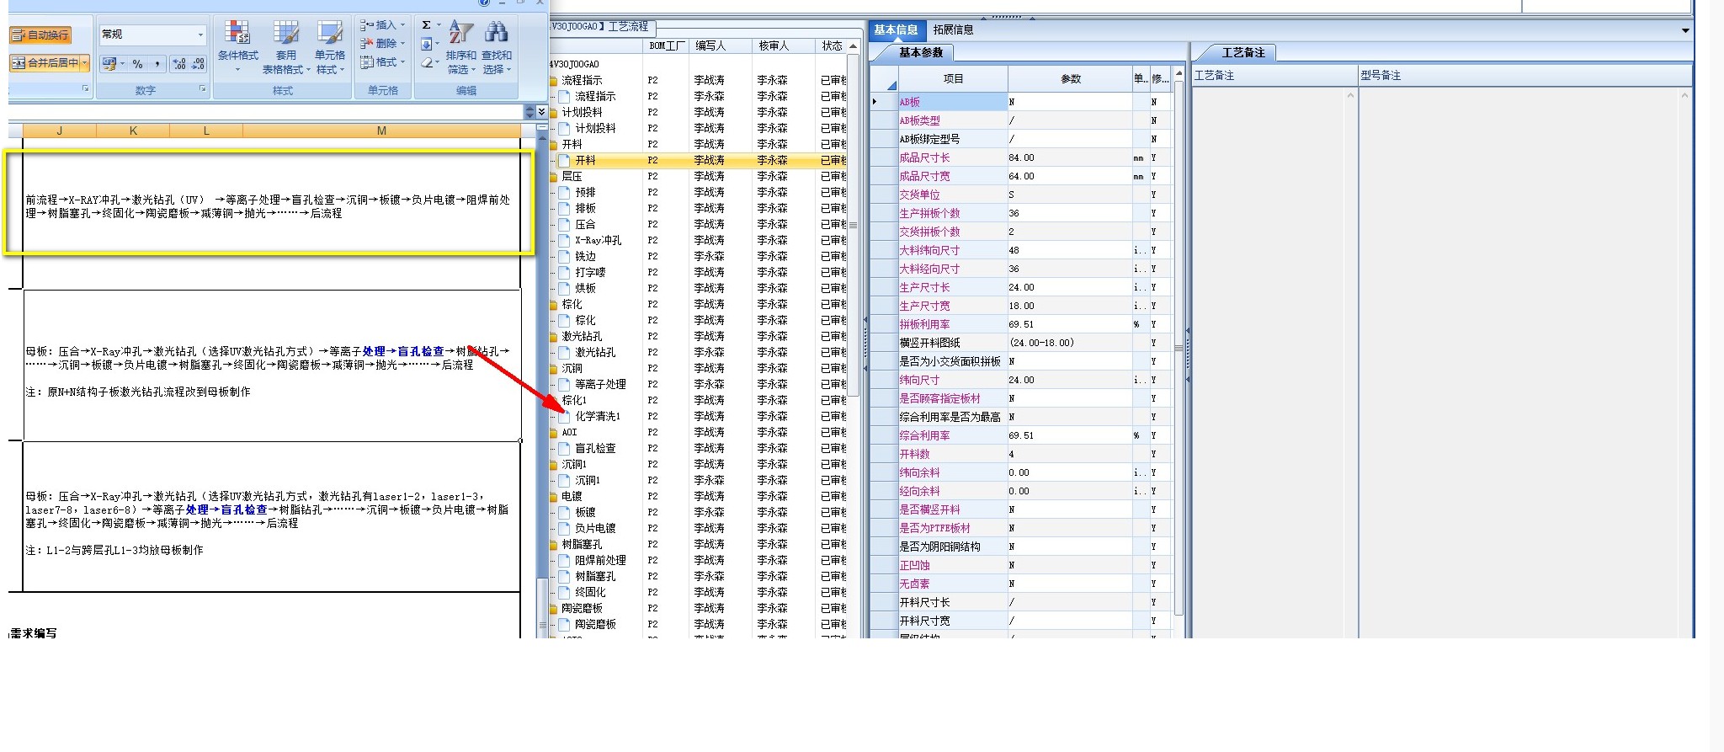Viewport: 1724px width, 752px height.
Task: Click the cell containing 注:原N+N结构子板激光钻孔流程
Action: (x=272, y=365)
